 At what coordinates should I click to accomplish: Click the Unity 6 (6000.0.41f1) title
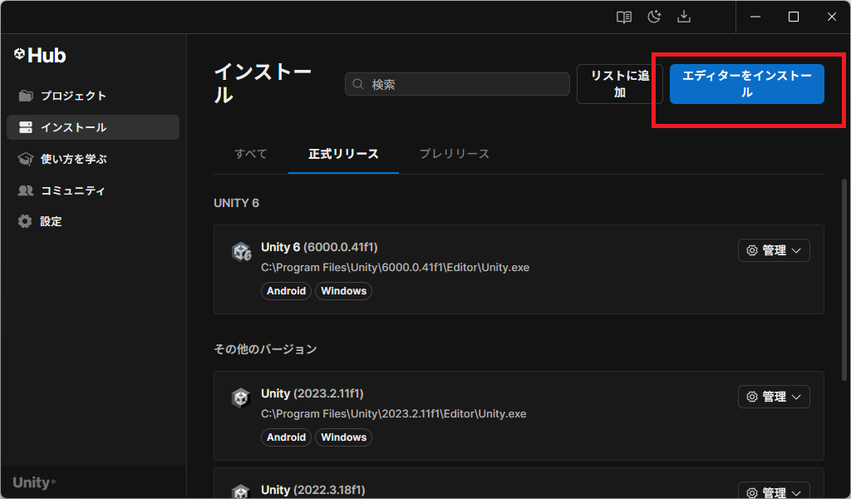[x=319, y=247]
